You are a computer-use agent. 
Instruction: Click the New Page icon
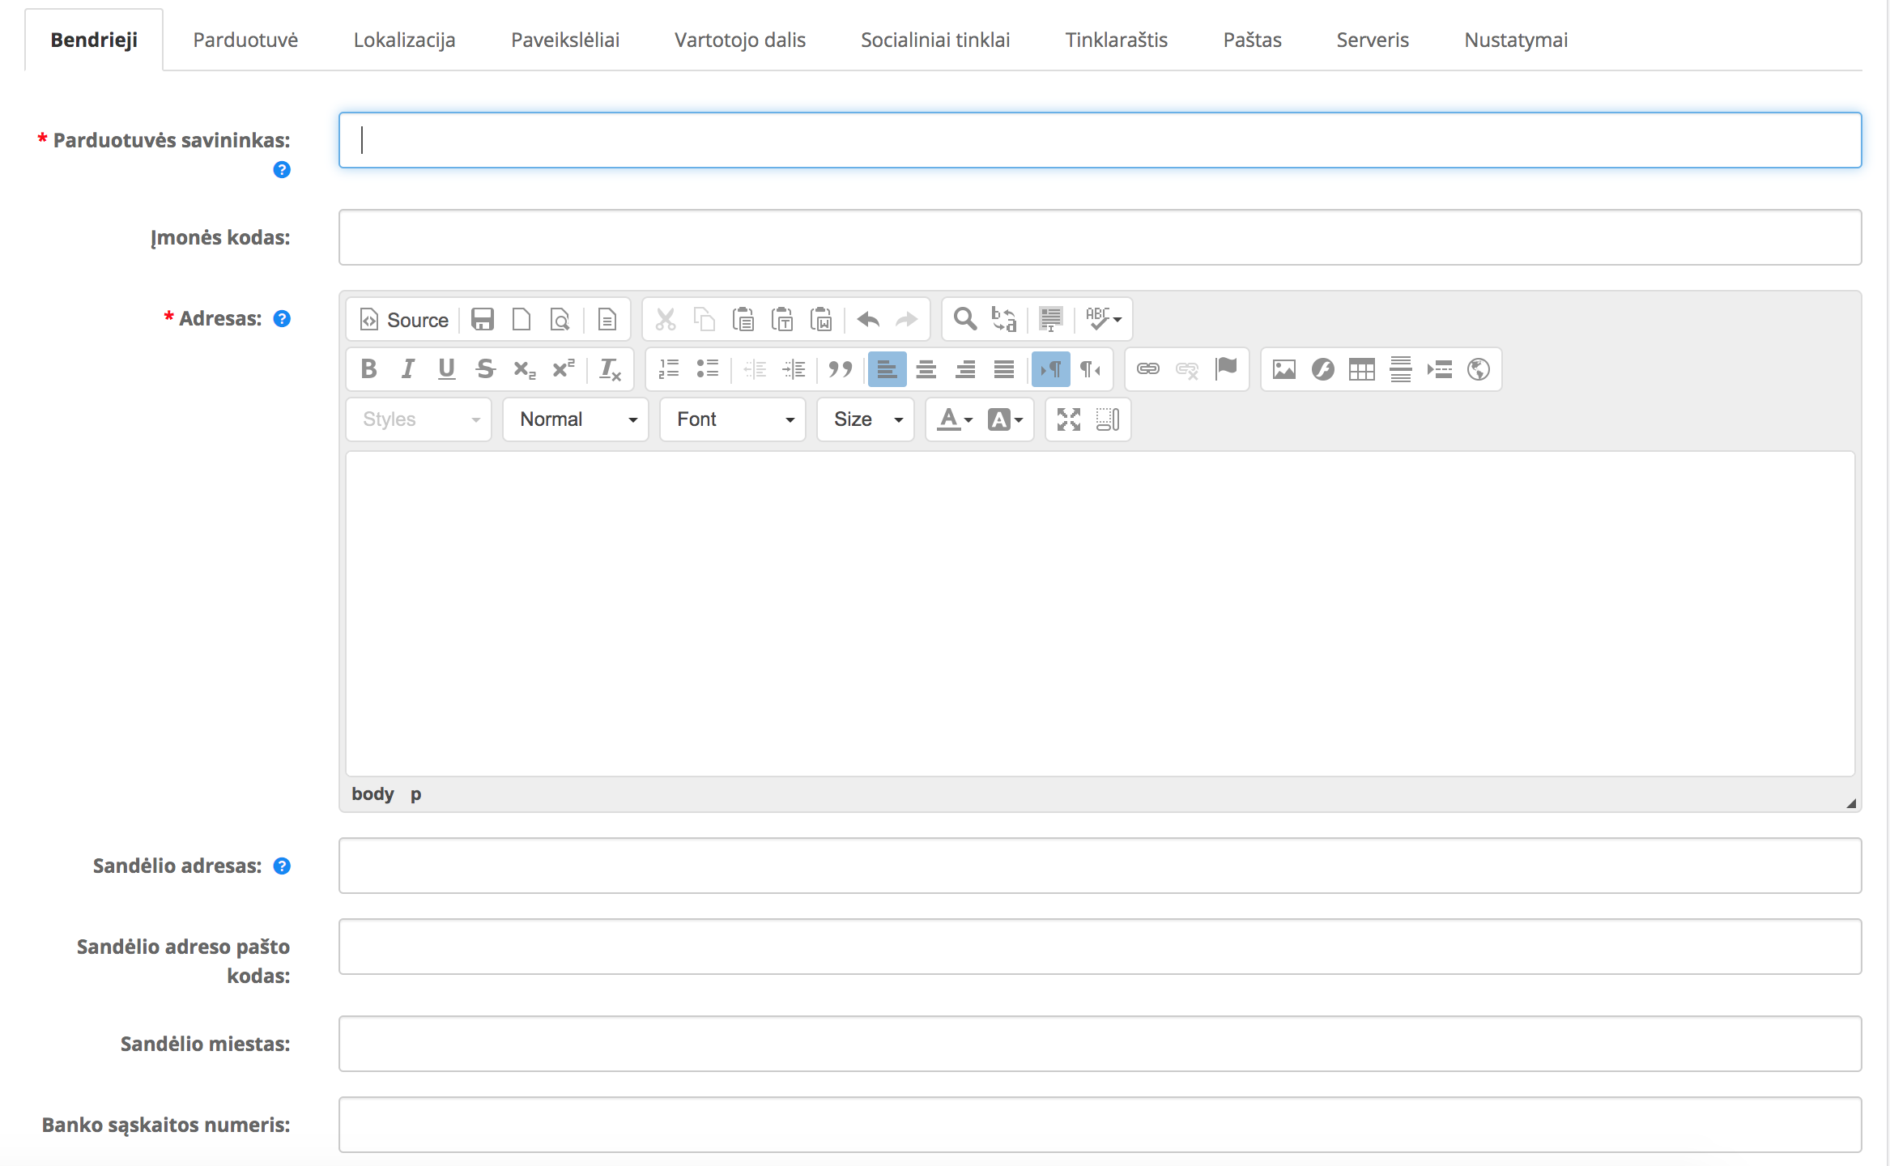coord(521,320)
